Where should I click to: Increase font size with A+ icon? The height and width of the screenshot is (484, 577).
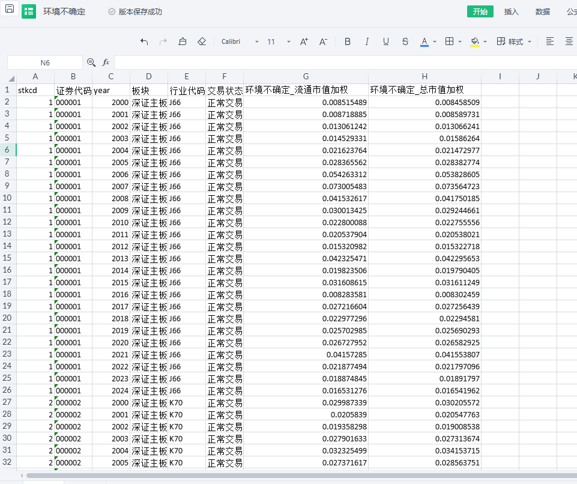click(x=304, y=41)
